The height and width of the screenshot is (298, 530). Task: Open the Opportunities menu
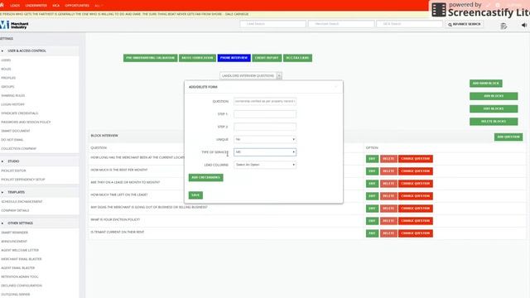[x=77, y=6]
